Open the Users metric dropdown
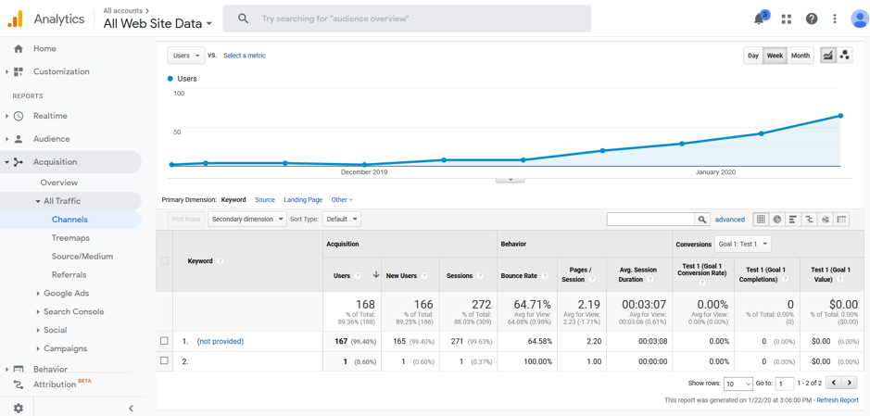The height and width of the screenshot is (416, 870). [186, 56]
